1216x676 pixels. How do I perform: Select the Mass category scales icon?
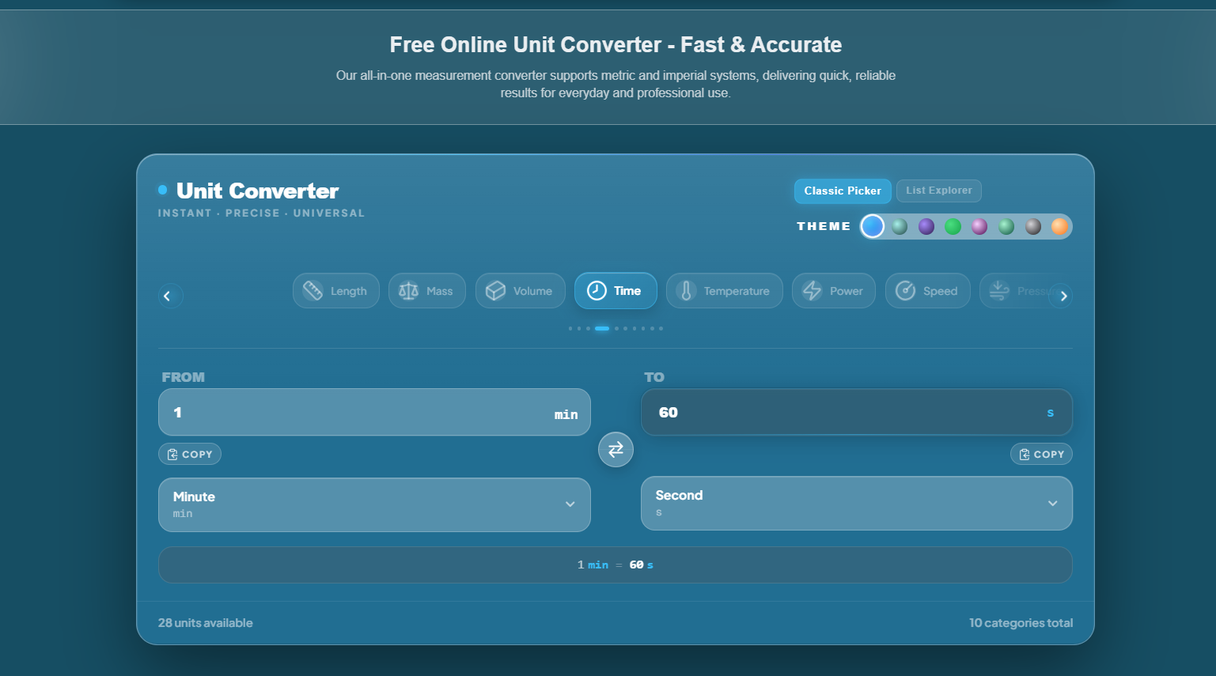click(408, 291)
